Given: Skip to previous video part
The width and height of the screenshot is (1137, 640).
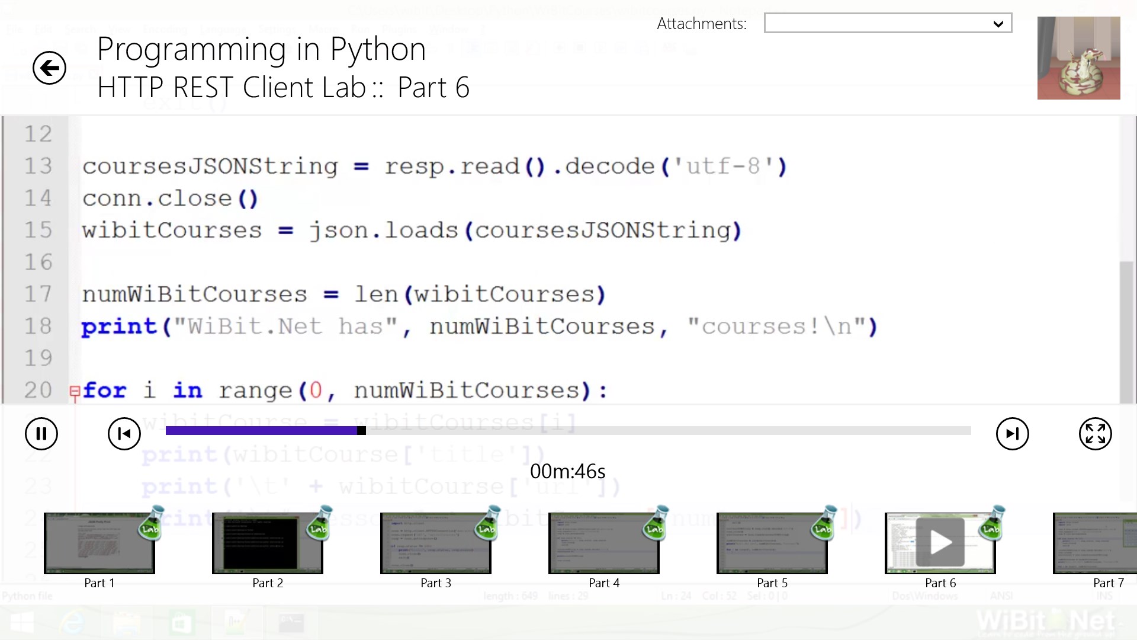Looking at the screenshot, I should point(124,434).
